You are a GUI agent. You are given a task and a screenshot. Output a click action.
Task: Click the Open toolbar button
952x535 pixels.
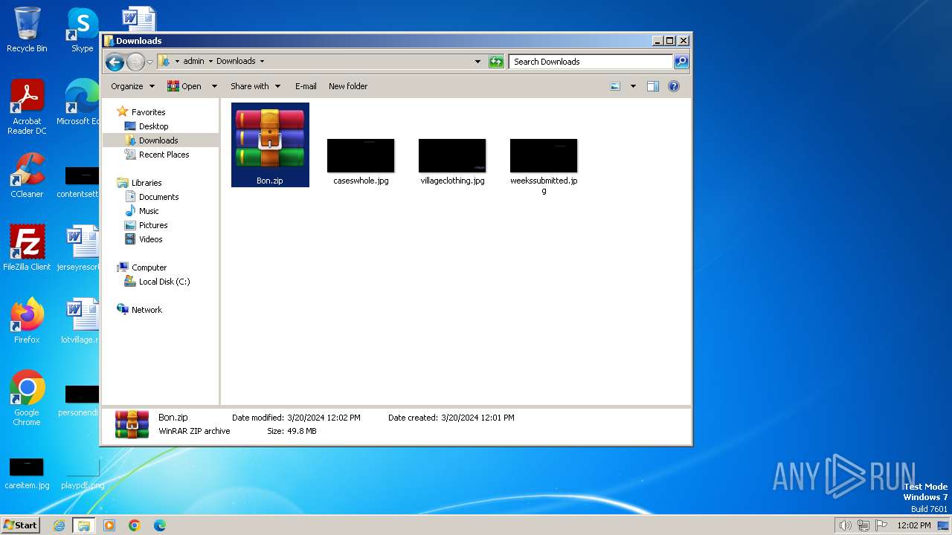pos(184,86)
